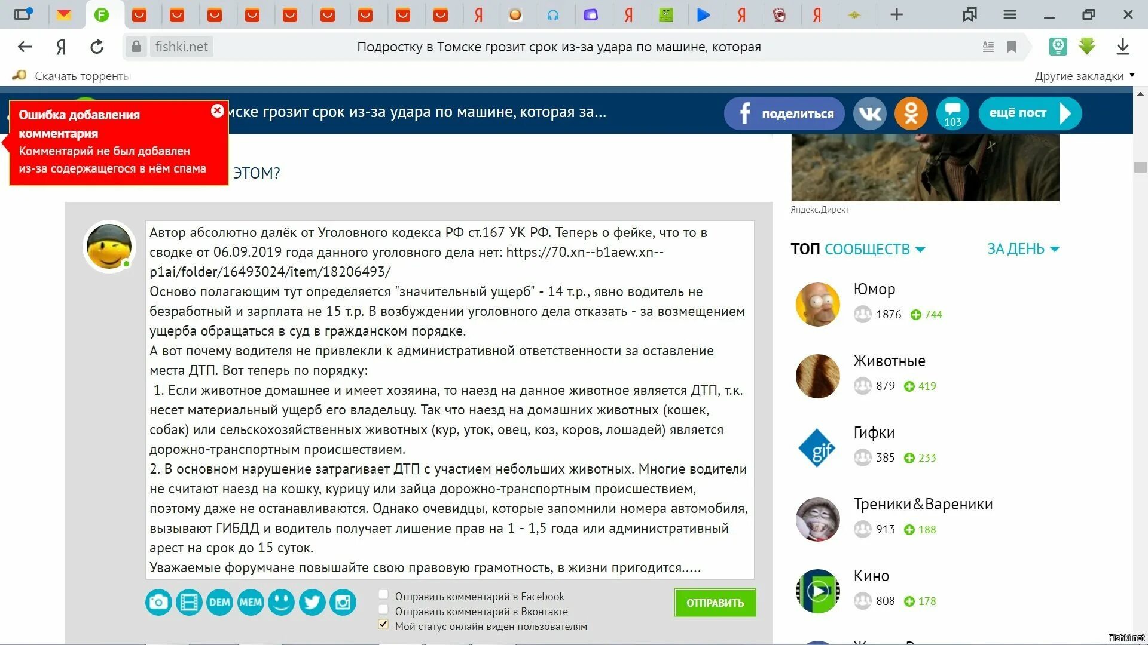
Task: Reload the page
Action: pyautogui.click(x=97, y=47)
